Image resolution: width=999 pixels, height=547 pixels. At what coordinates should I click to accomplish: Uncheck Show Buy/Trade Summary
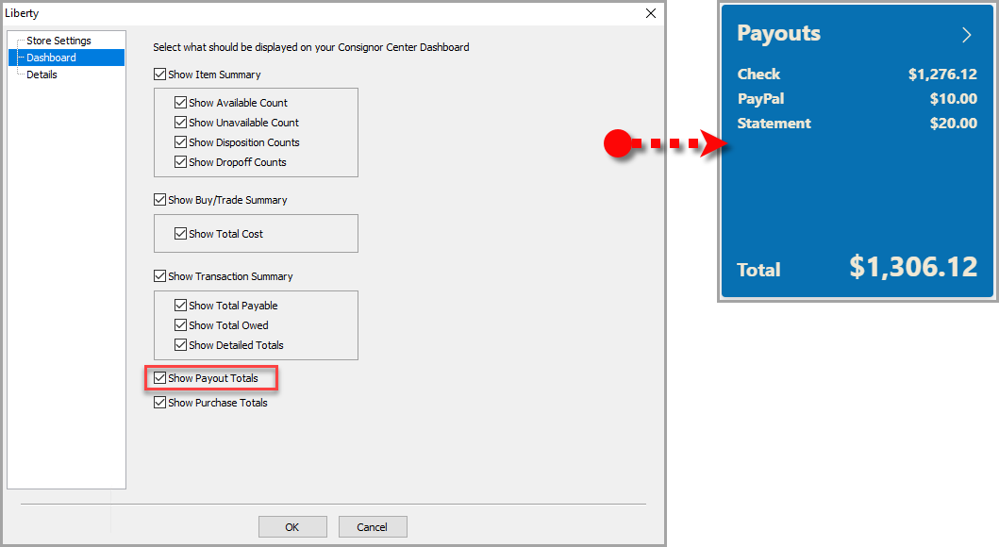pyautogui.click(x=160, y=199)
